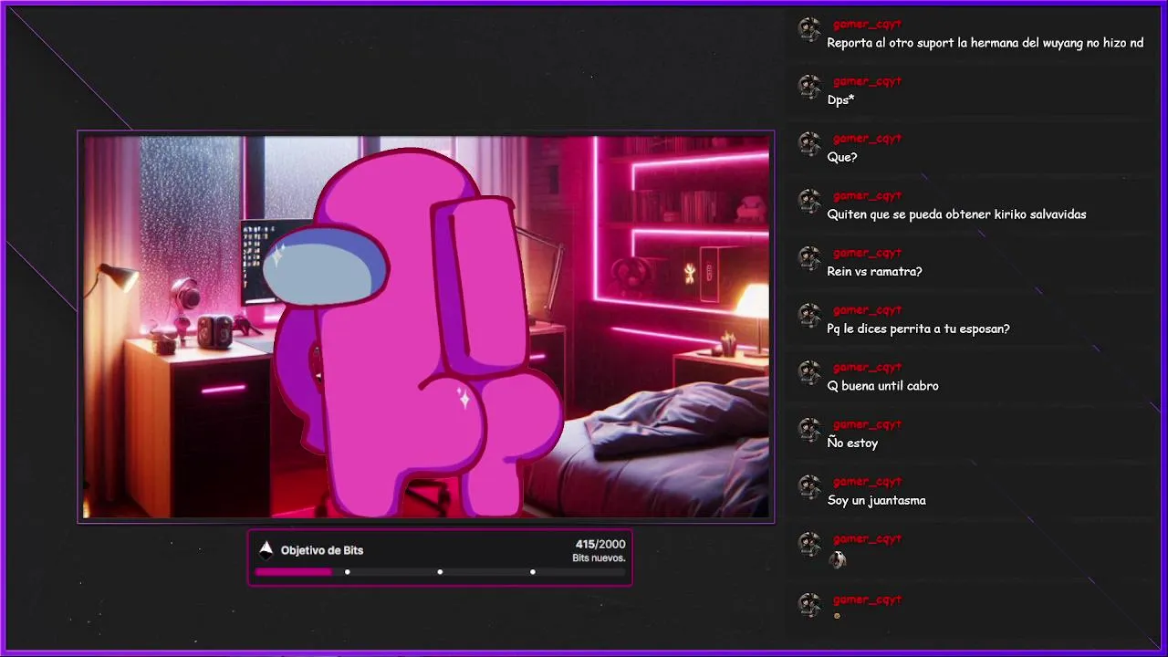Click message 'Pq le dices perrita a tu esposan?'

point(918,328)
